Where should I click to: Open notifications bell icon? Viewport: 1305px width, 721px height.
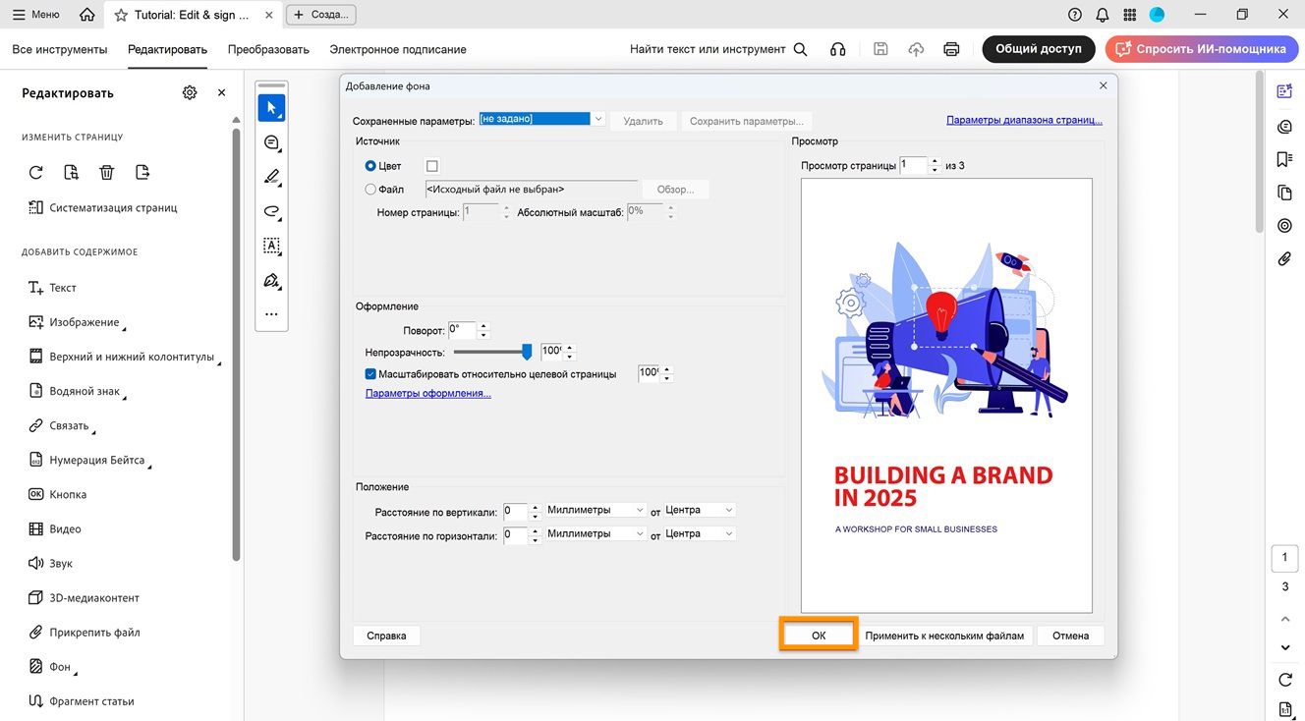[x=1103, y=15]
